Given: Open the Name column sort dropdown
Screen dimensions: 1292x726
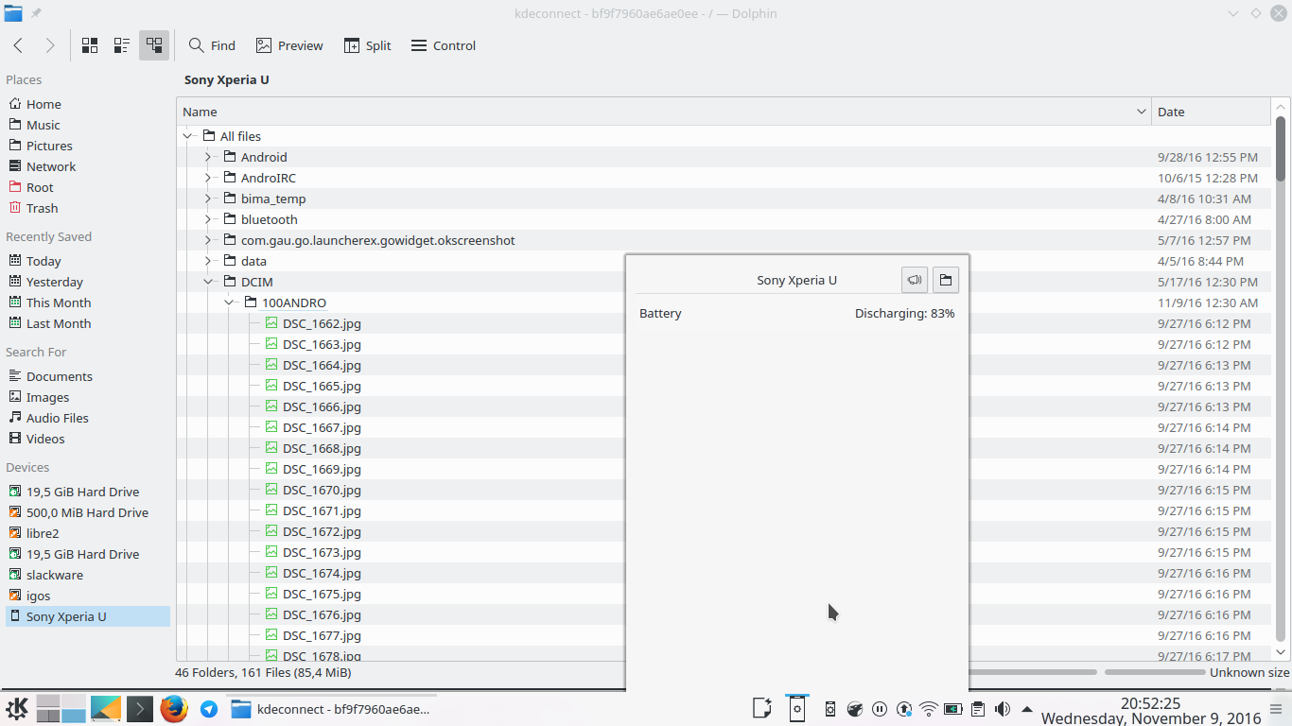Looking at the screenshot, I should pos(1140,111).
